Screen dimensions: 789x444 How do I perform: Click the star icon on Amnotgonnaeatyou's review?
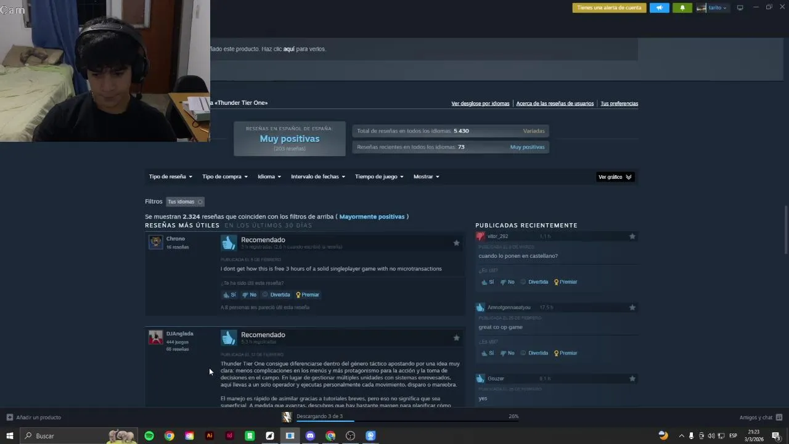(x=632, y=307)
